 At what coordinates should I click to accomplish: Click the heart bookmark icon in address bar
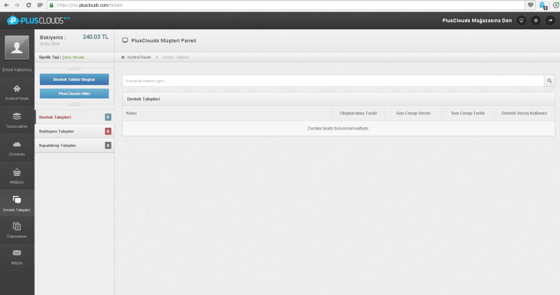[x=530, y=5]
